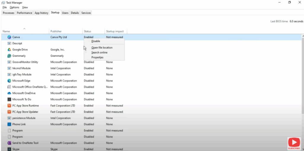Switch to the Users tab

click(x=65, y=13)
